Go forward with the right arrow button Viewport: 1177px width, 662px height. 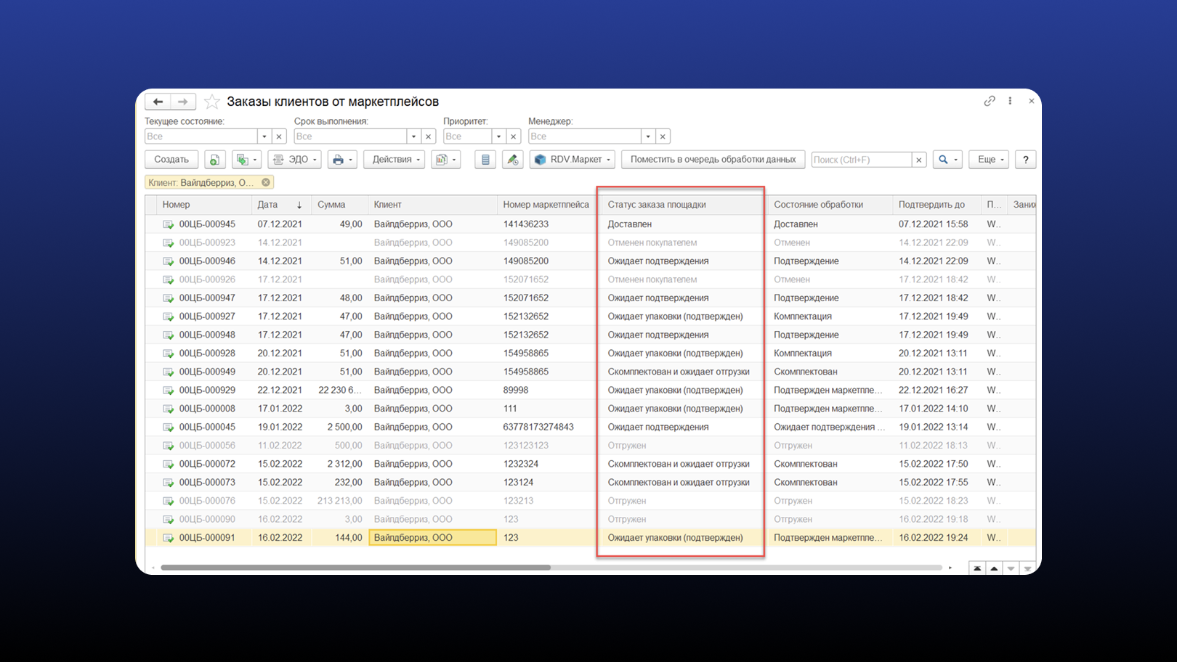[x=183, y=102]
